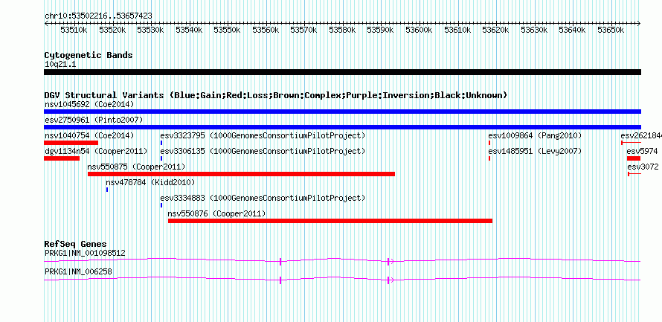Click ruler position 53560k
This screenshot has height=322, width=662.
click(x=266, y=30)
